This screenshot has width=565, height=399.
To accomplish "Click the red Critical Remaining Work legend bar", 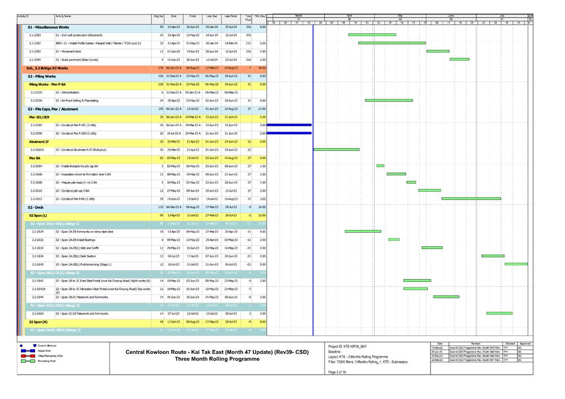I will pyautogui.click(x=24, y=356).
